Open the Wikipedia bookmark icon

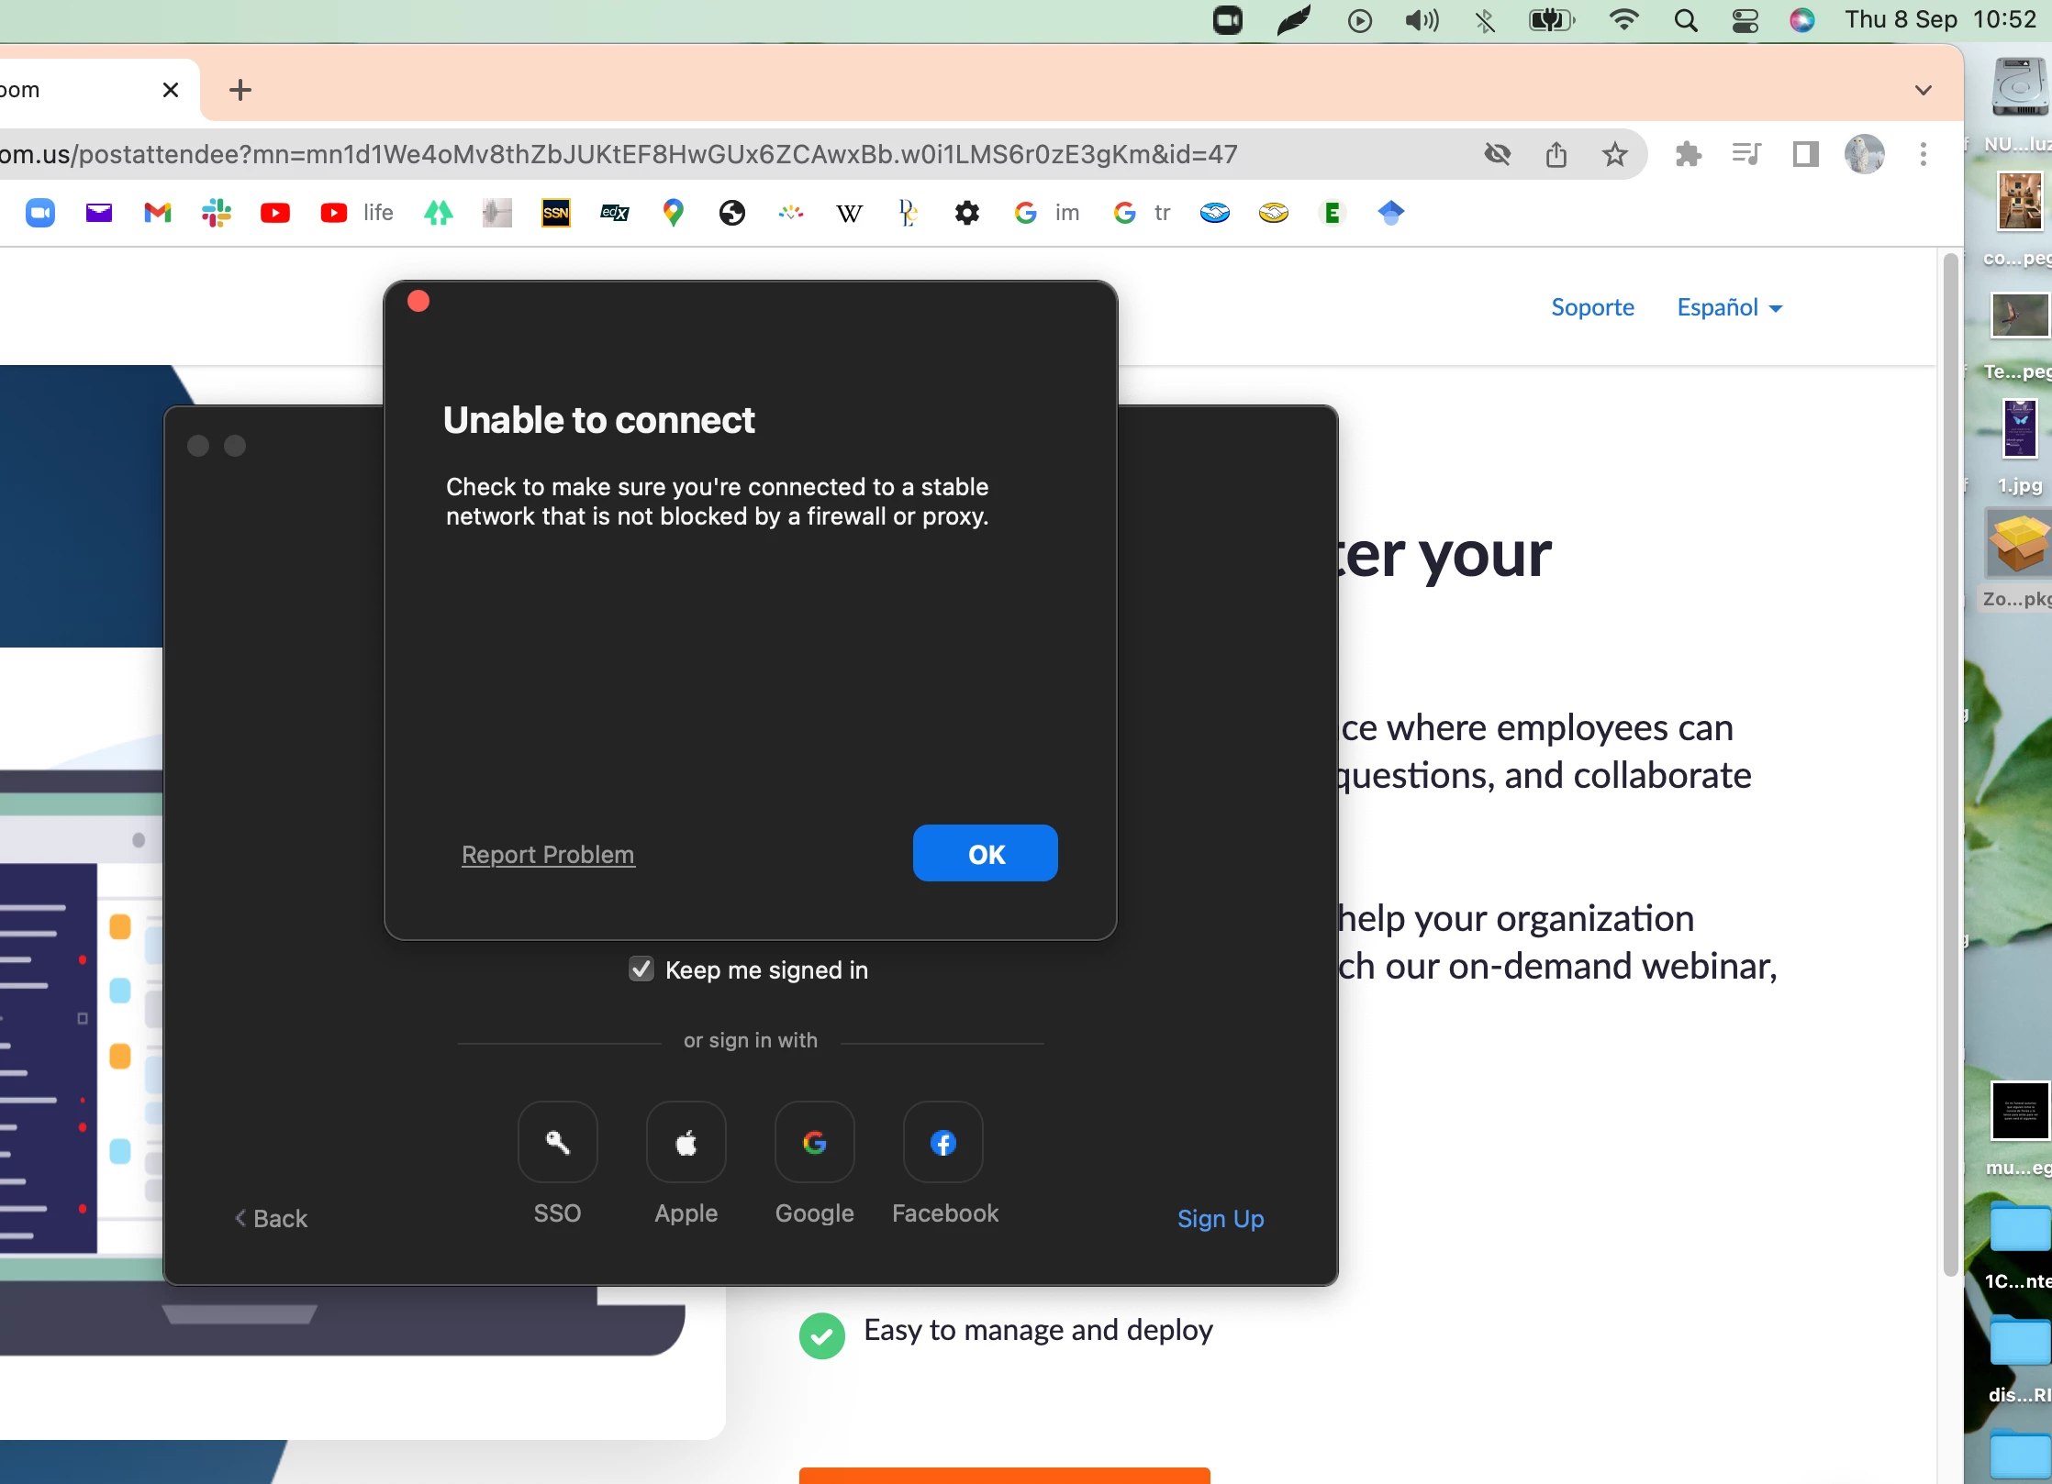pos(849,213)
